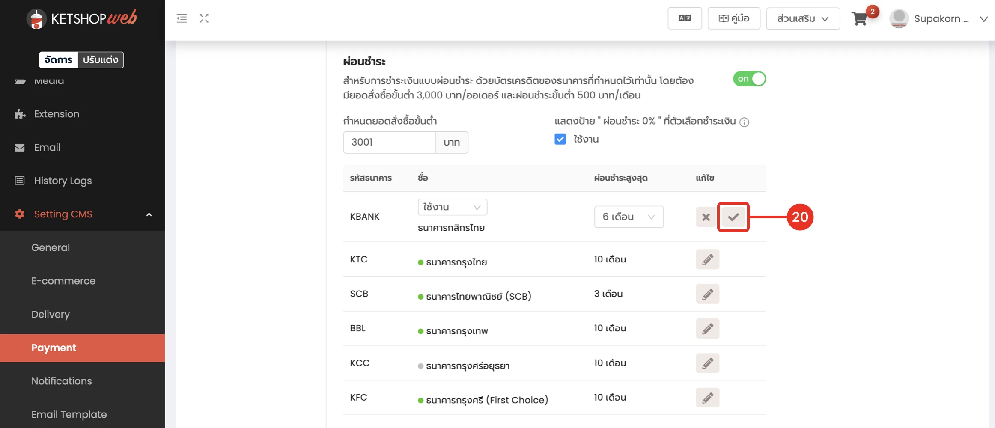Click the KETSHOPweb logo

point(81,18)
